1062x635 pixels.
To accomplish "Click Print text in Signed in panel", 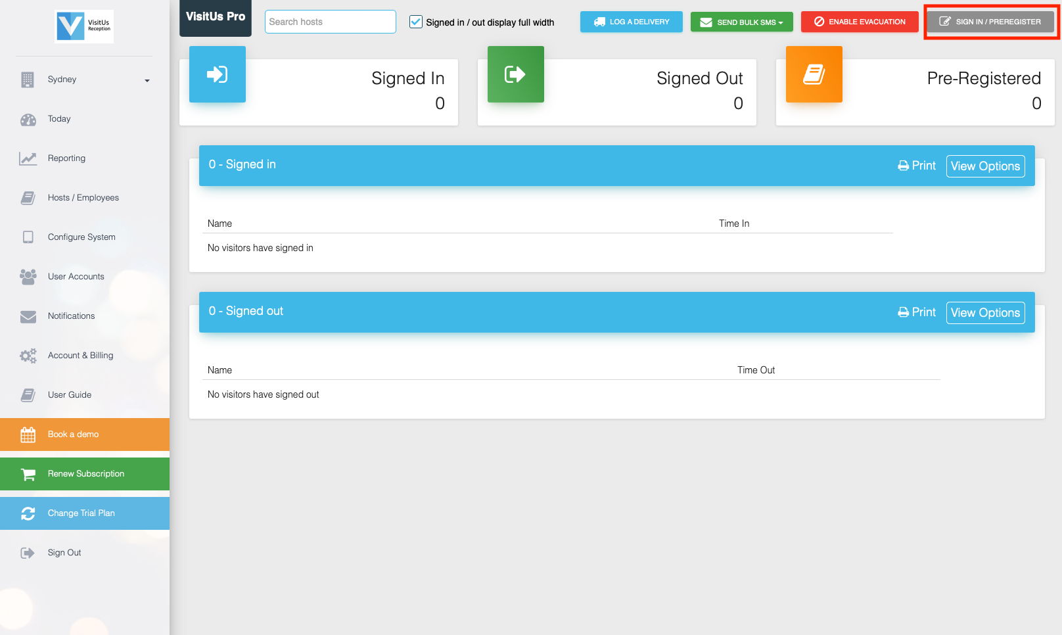I will tap(924, 166).
